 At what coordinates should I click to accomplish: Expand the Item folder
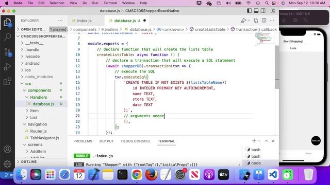(34, 111)
